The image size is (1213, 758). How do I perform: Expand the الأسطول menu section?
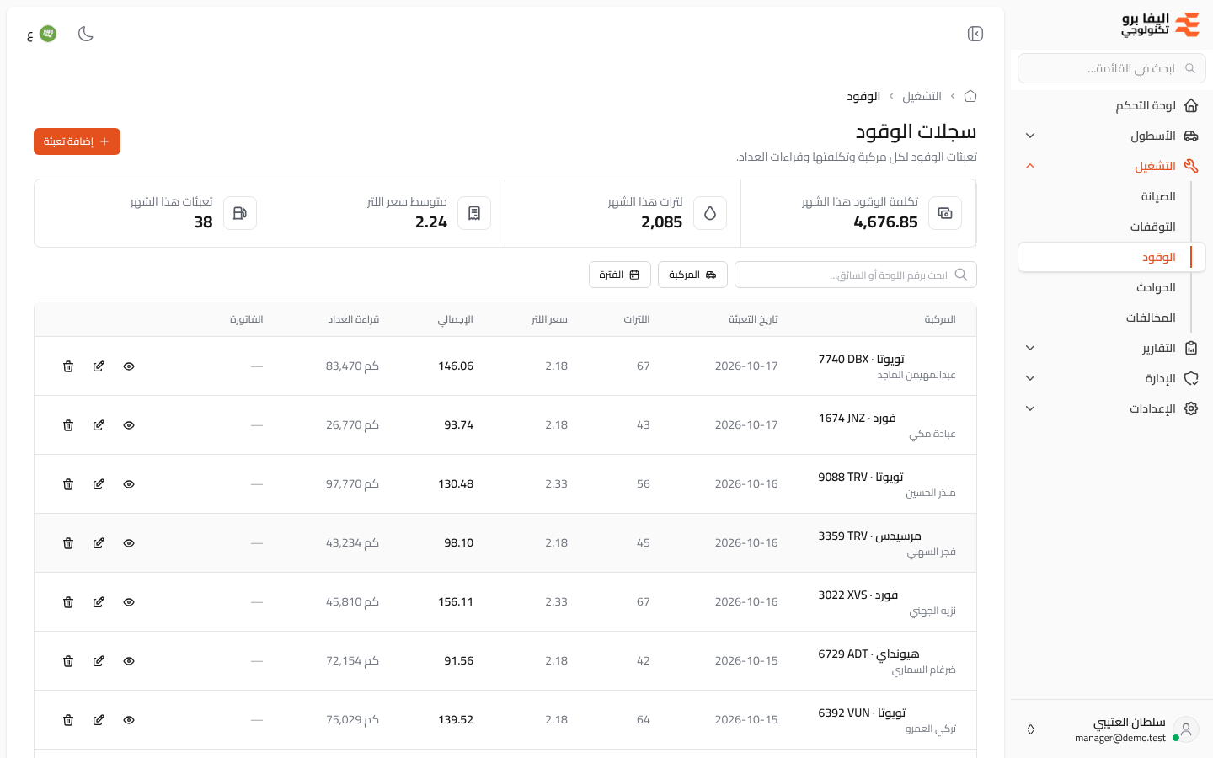(x=1112, y=136)
